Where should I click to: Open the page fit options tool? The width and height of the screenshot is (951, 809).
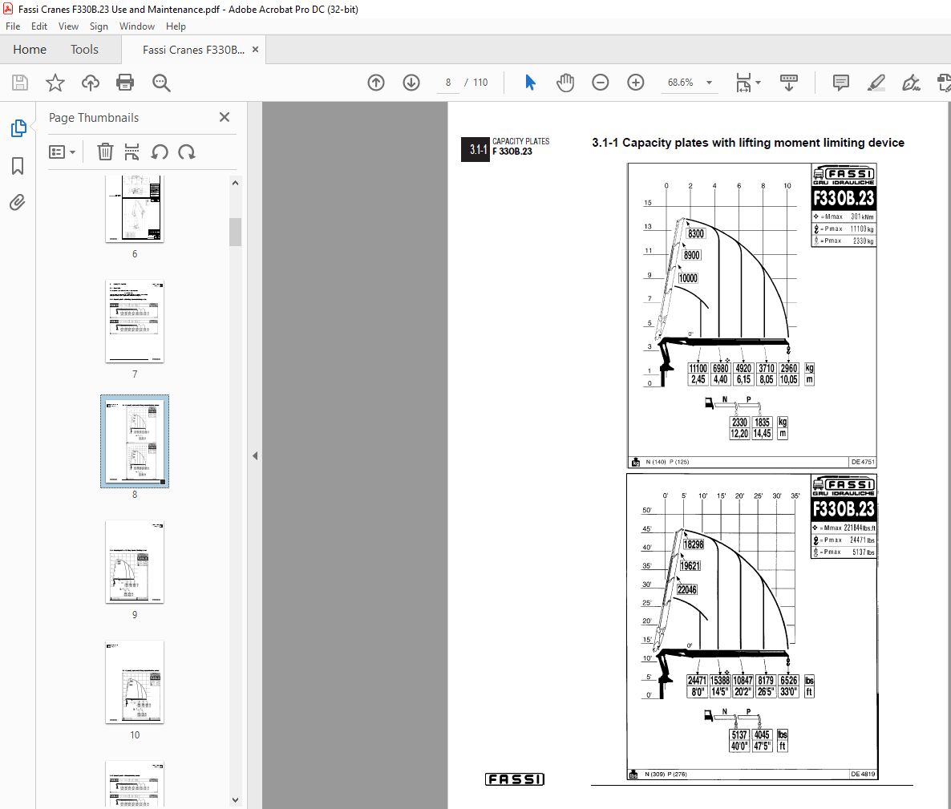point(743,83)
